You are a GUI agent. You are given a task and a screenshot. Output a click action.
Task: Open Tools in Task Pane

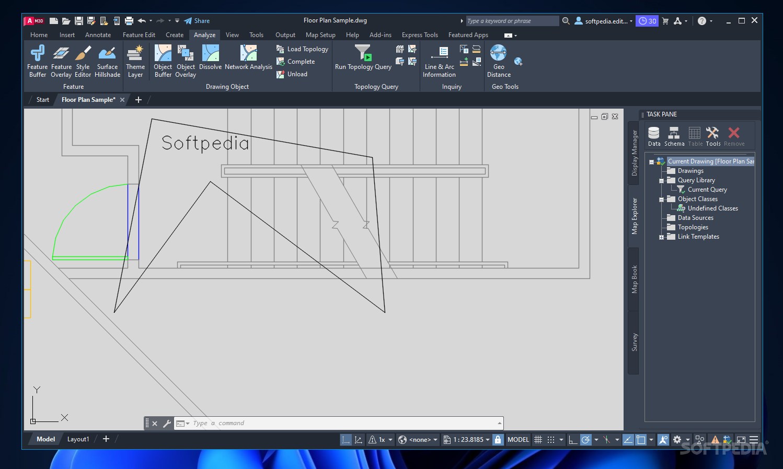point(713,136)
